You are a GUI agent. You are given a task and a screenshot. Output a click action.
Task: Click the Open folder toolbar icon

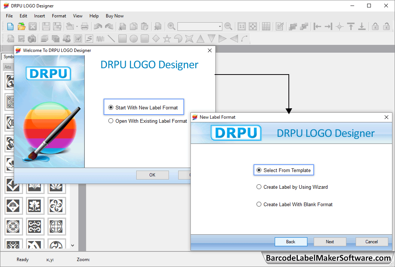[22, 26]
